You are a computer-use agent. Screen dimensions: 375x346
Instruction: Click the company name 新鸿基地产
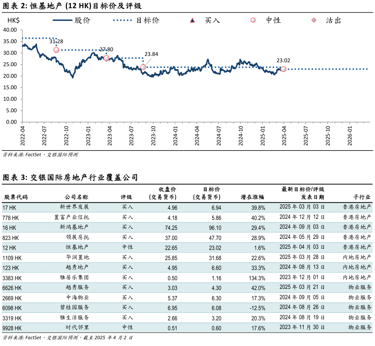(74, 227)
